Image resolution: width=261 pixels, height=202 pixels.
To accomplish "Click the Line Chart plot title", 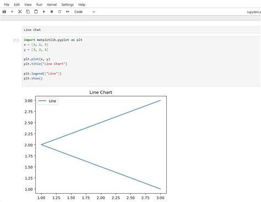I will (101, 92).
